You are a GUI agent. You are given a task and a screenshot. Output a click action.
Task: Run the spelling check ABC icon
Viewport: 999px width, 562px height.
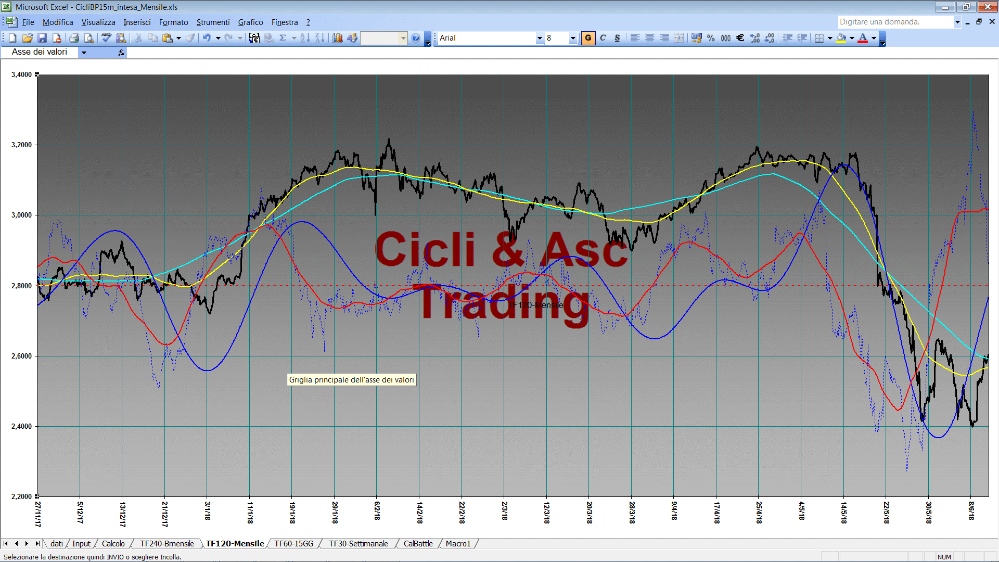[106, 38]
